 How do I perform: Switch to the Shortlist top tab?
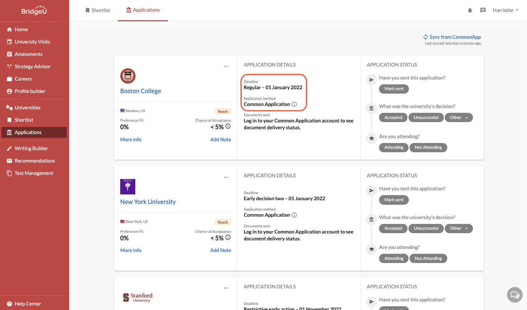point(98,10)
